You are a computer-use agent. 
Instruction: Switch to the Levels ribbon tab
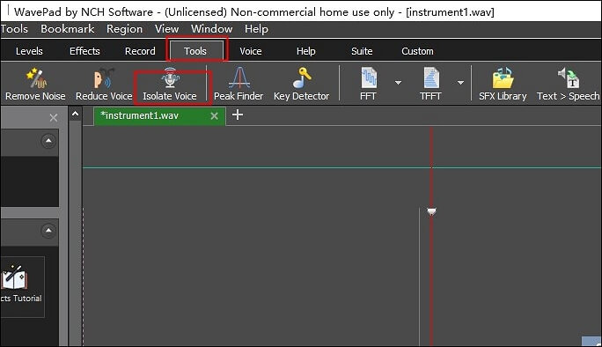point(29,51)
